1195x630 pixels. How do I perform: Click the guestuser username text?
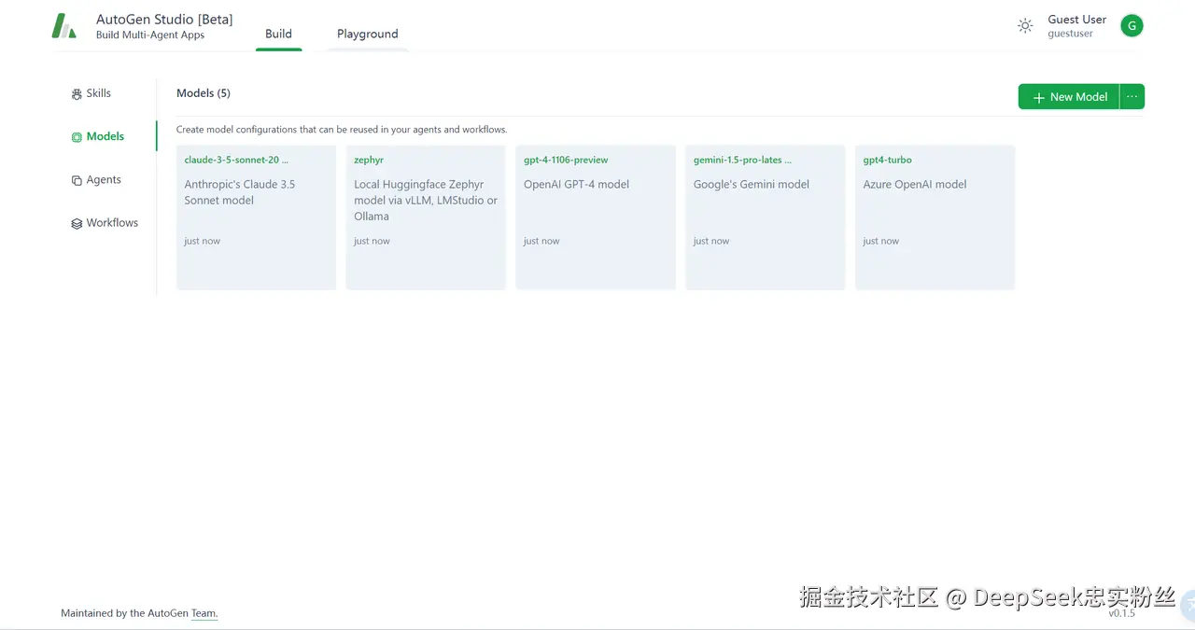coord(1071,34)
